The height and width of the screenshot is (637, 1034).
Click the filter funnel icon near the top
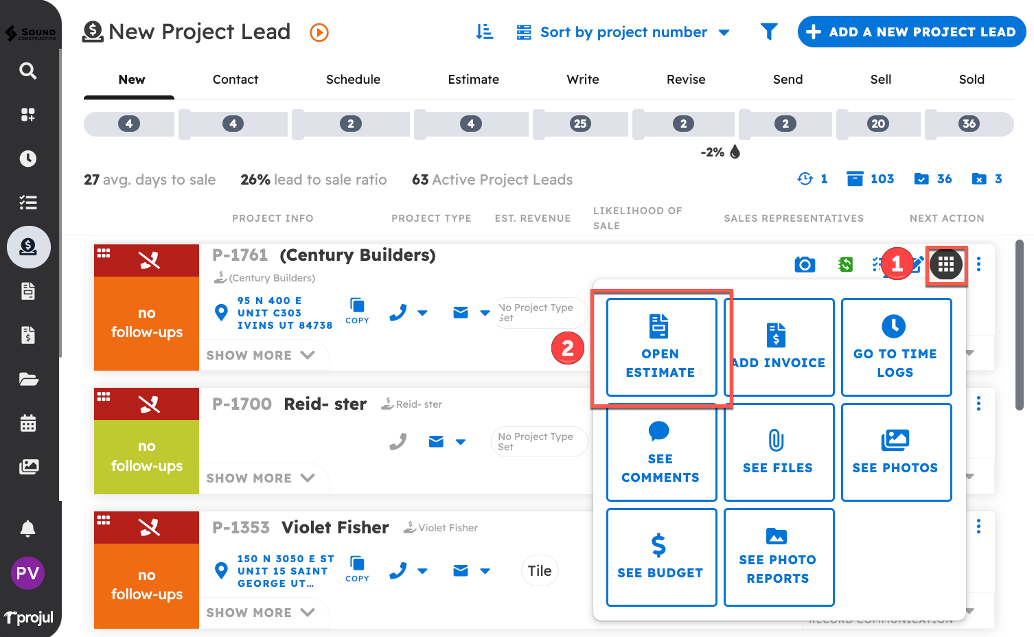(769, 32)
